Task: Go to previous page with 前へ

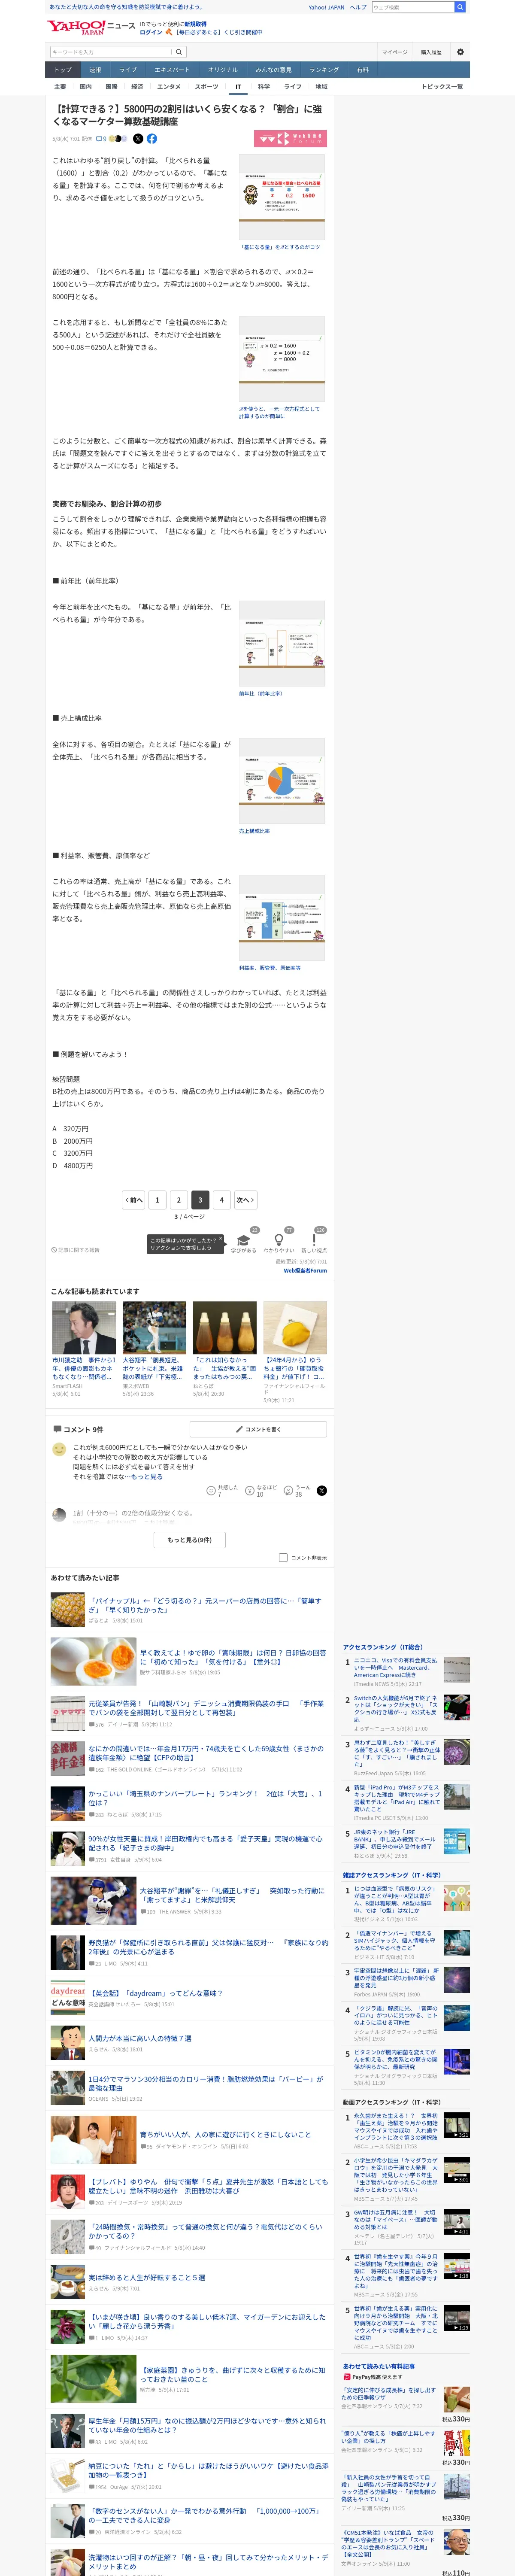Action: pyautogui.click(x=134, y=1199)
